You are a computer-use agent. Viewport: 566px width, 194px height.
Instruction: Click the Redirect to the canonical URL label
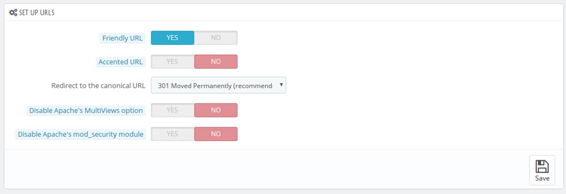(98, 86)
